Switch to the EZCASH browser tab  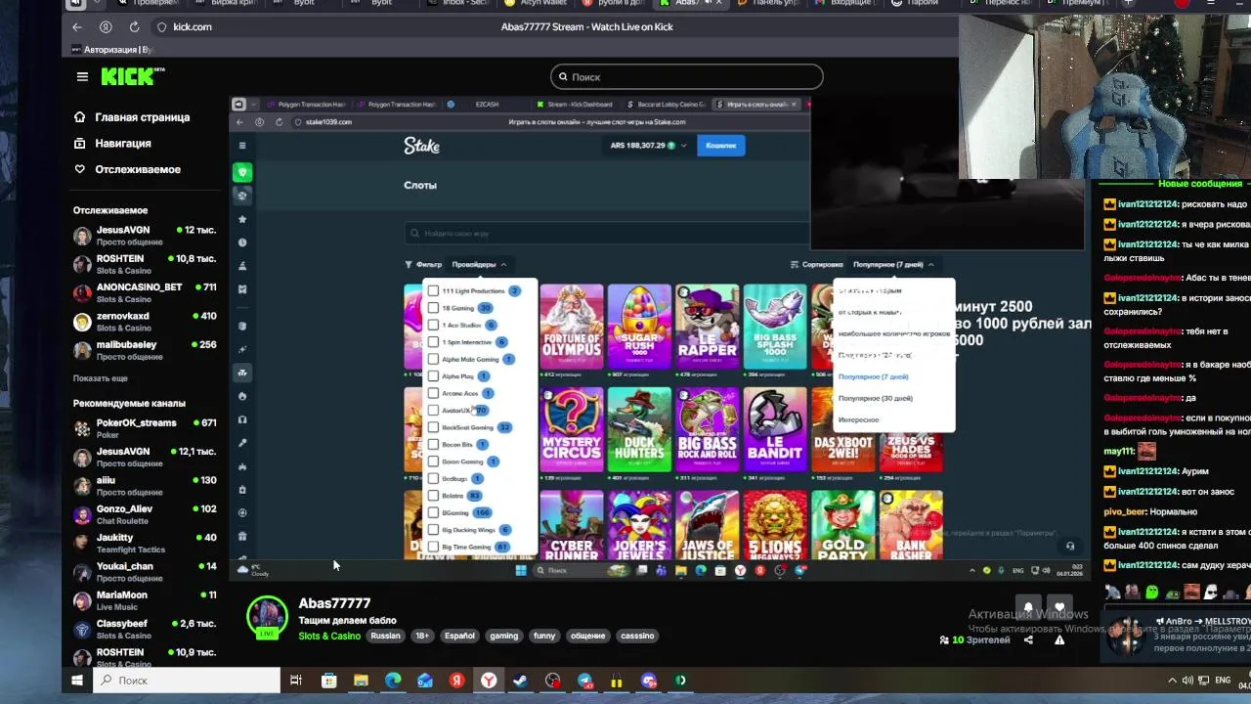pyautogui.click(x=486, y=104)
